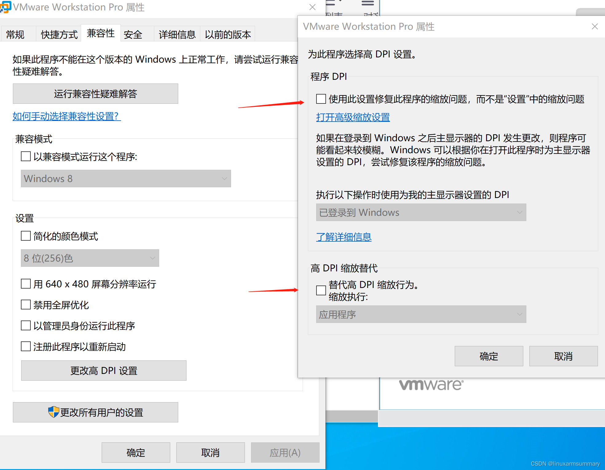Click the hamburger menu icon at top right
Screen dimensions: 605x470
(367, 3)
